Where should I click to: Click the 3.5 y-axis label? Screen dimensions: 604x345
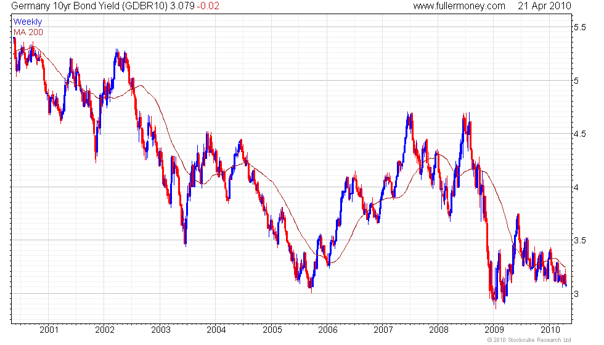click(580, 240)
